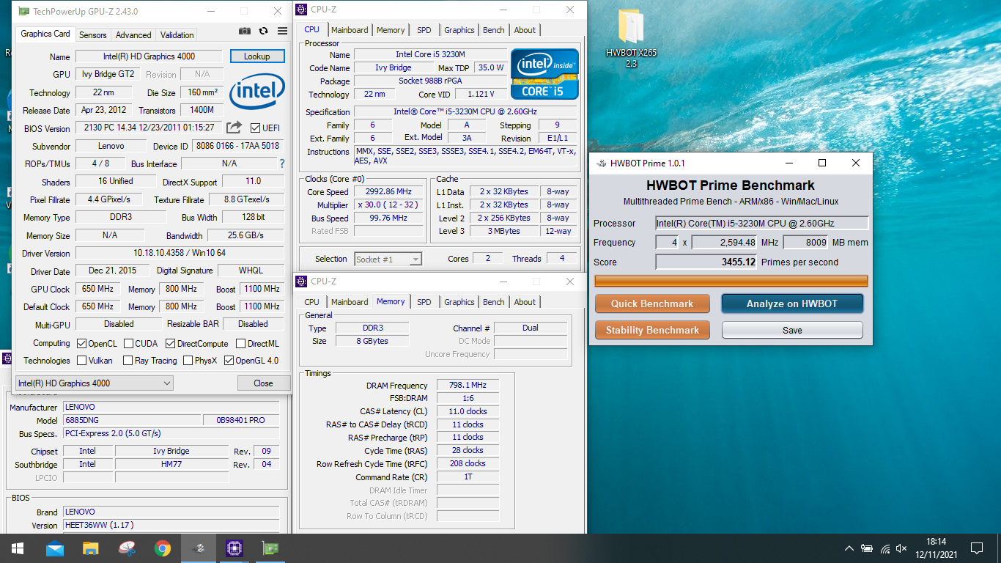Start the Stability Benchmark
The image size is (1001, 563).
652,330
